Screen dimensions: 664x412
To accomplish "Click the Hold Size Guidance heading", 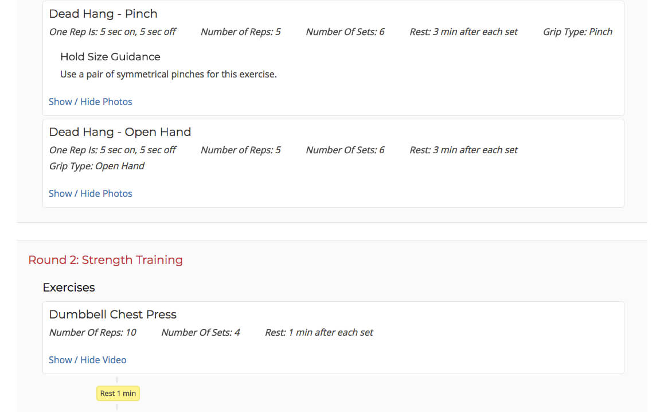I will point(110,57).
